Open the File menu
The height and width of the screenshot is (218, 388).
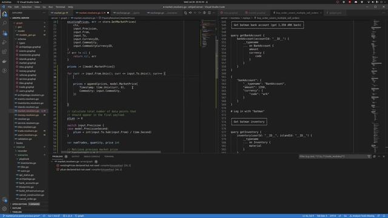tap(10, 7)
